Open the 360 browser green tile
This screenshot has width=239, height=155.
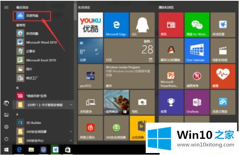tap(116, 128)
